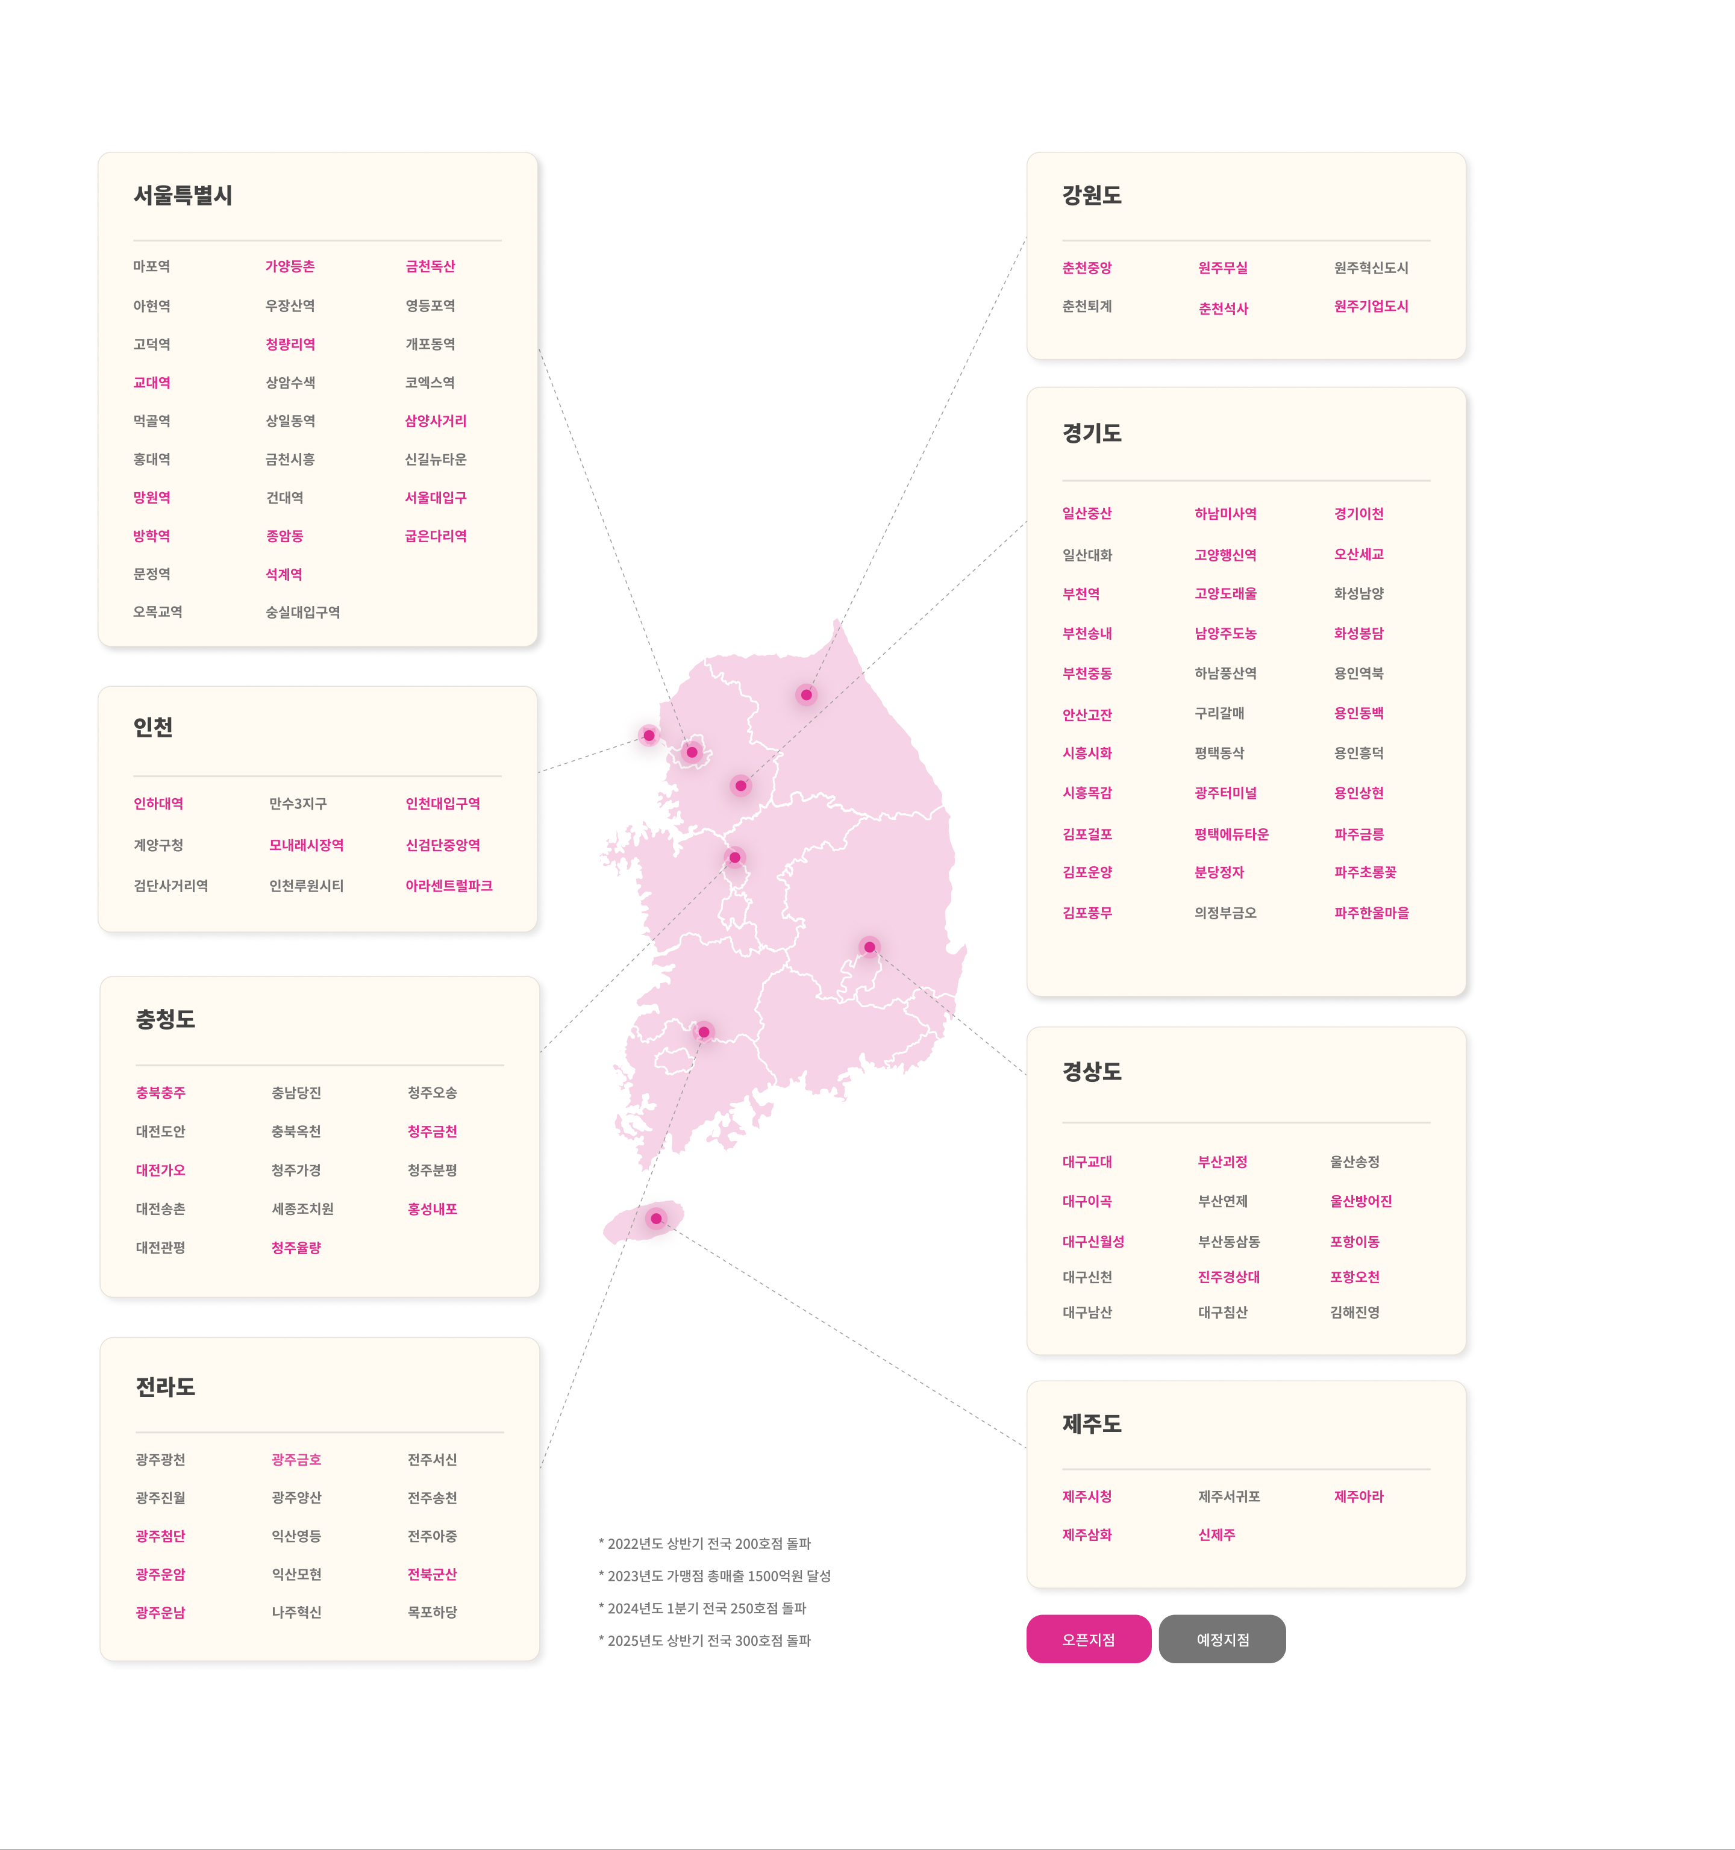This screenshot has width=1735, height=1850.
Task: Click 파주한울마을 store name
Action: click(1371, 913)
